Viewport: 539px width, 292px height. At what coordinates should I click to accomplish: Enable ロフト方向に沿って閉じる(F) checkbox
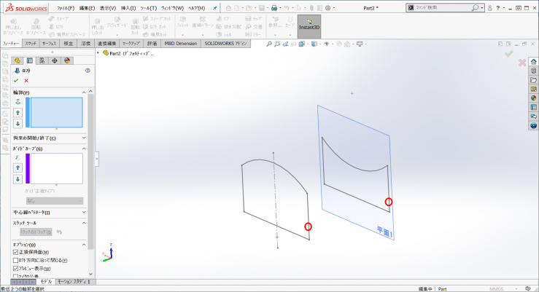[x=16, y=260]
